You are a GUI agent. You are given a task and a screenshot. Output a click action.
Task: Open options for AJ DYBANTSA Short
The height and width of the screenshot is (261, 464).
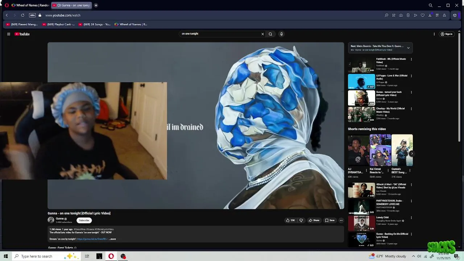point(366,170)
